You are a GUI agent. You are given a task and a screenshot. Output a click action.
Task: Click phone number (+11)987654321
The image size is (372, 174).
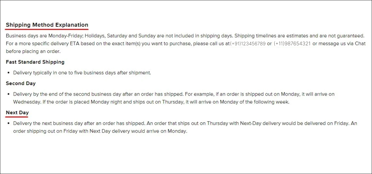[x=292, y=44]
